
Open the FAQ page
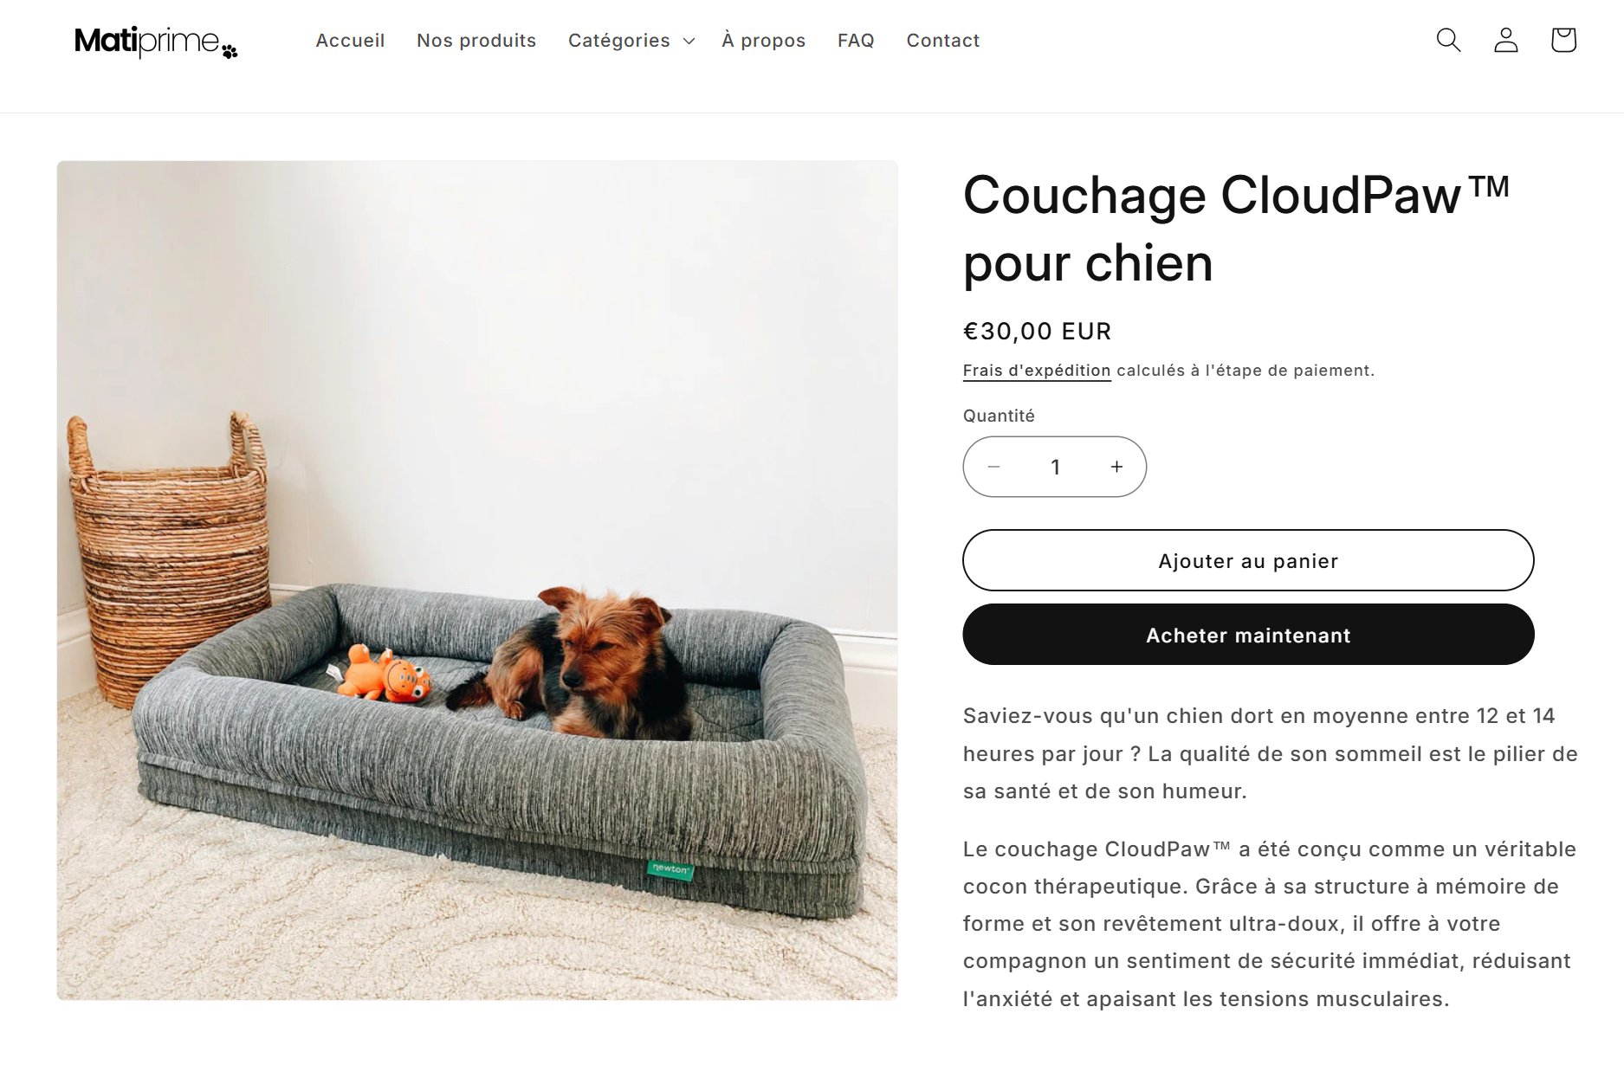point(856,41)
